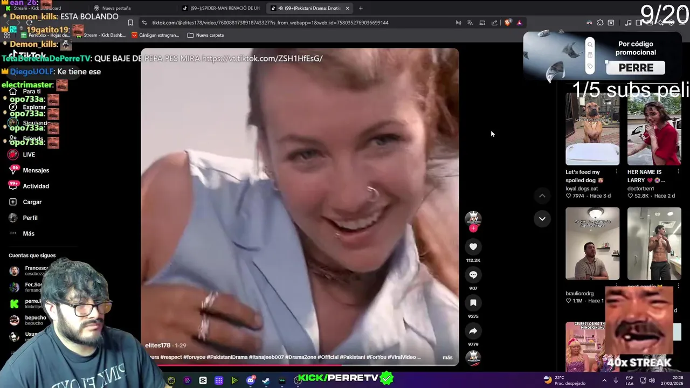
Task: Click PERRE promo code button
Action: click(636, 67)
